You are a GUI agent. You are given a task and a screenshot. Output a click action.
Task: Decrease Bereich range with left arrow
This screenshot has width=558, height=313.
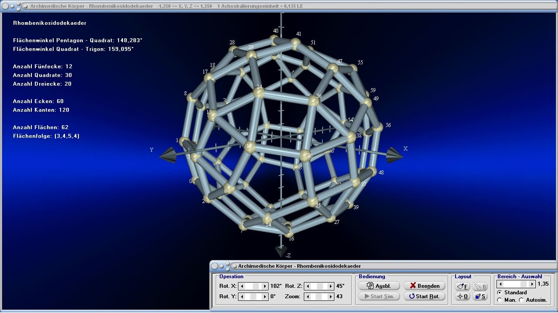[501, 284]
